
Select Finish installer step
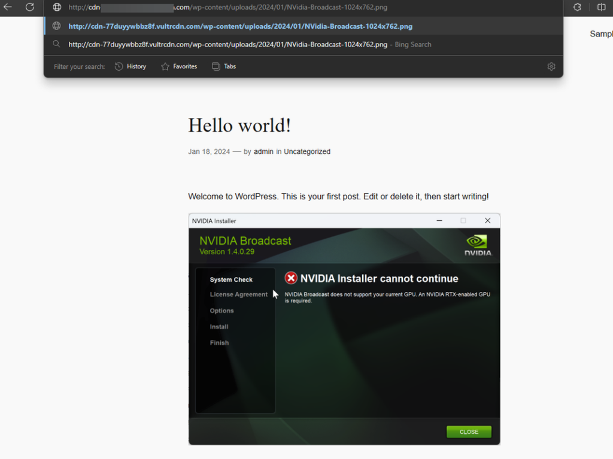pos(219,343)
